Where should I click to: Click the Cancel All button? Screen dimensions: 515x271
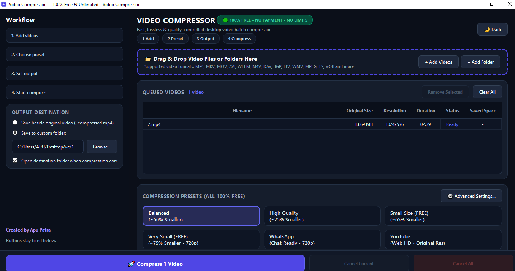[x=463, y=263]
